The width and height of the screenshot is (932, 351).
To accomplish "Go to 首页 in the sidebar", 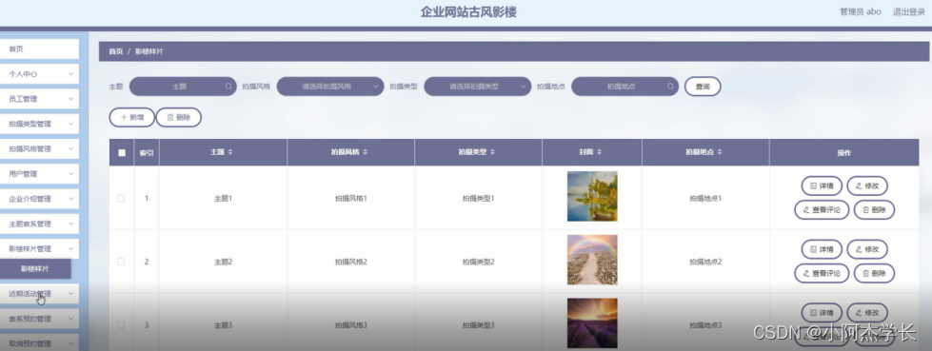I will pos(39,49).
